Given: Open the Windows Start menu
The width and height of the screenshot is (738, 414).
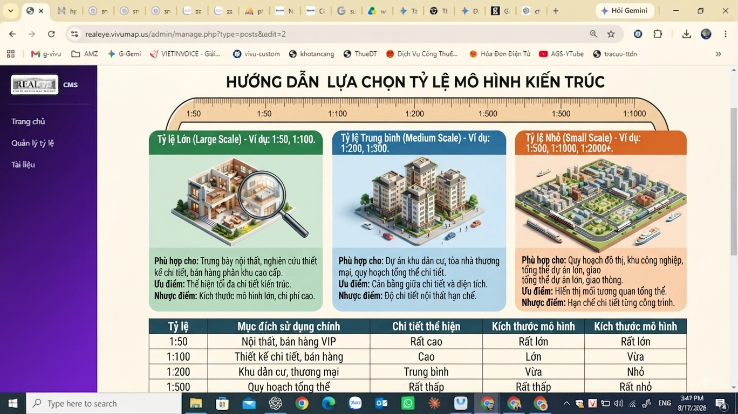Looking at the screenshot, I should 13,403.
